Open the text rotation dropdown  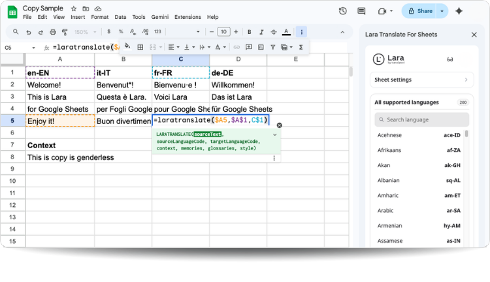click(x=220, y=47)
